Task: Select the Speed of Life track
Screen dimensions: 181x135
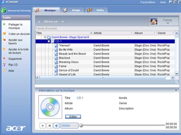Action: 67,74
